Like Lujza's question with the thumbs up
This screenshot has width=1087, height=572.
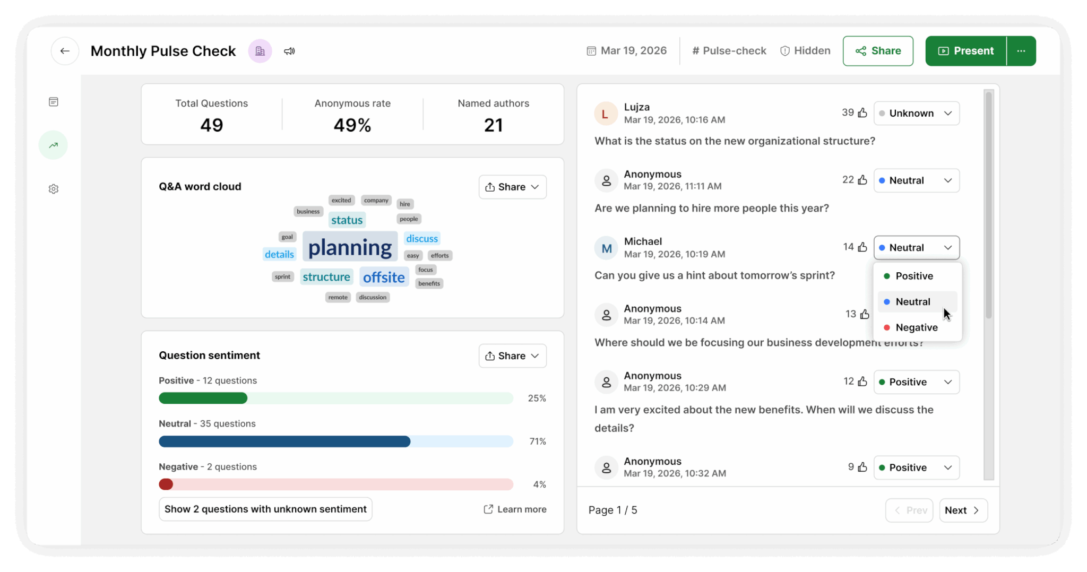[x=861, y=112]
